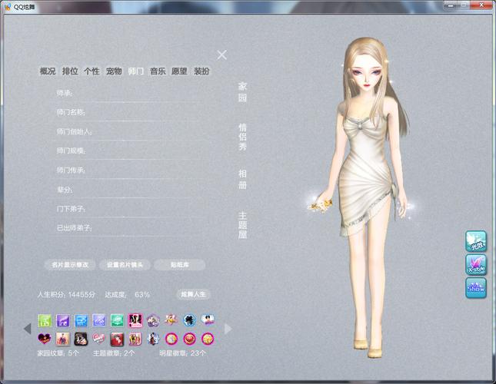
Task: Click the last pink circular badge in bottom row
Action: coord(208,339)
